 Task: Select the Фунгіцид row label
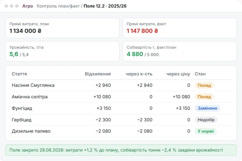click(22, 108)
